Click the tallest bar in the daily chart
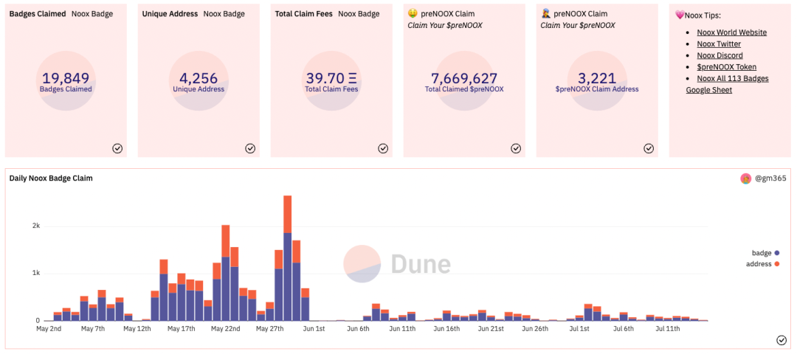The image size is (797, 354). pos(287,258)
